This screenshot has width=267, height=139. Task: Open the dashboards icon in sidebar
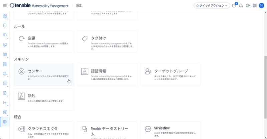coord(5,16)
